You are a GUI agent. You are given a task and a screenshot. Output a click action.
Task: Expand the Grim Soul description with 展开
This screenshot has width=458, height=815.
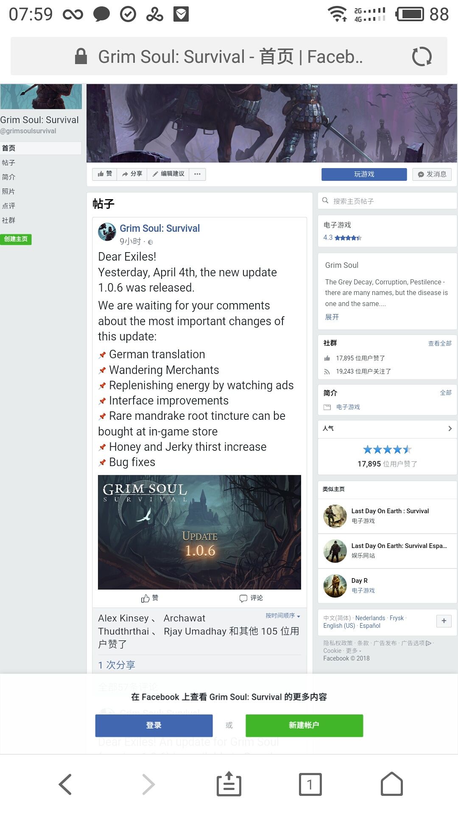tap(332, 317)
